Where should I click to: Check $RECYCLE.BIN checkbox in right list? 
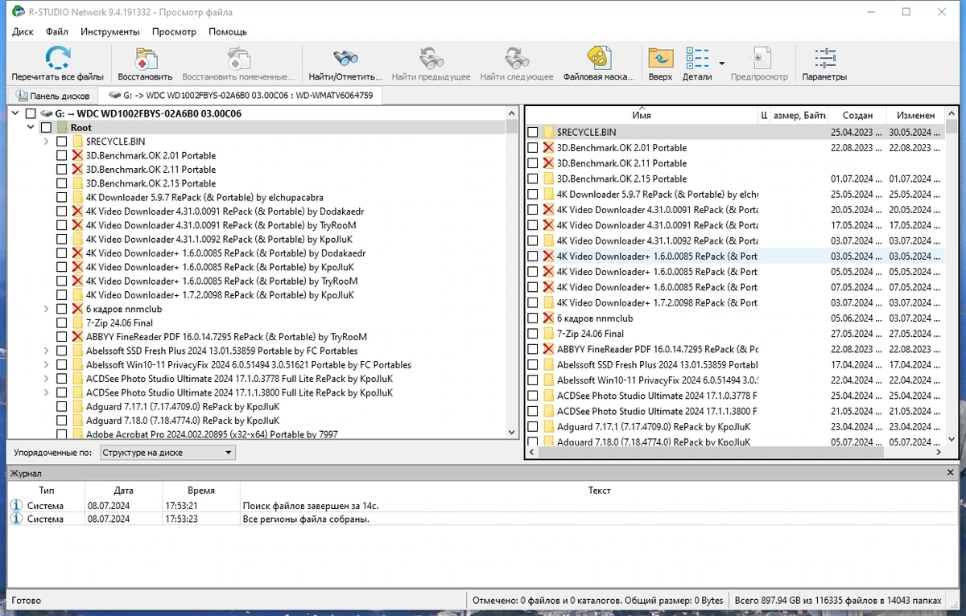point(532,132)
